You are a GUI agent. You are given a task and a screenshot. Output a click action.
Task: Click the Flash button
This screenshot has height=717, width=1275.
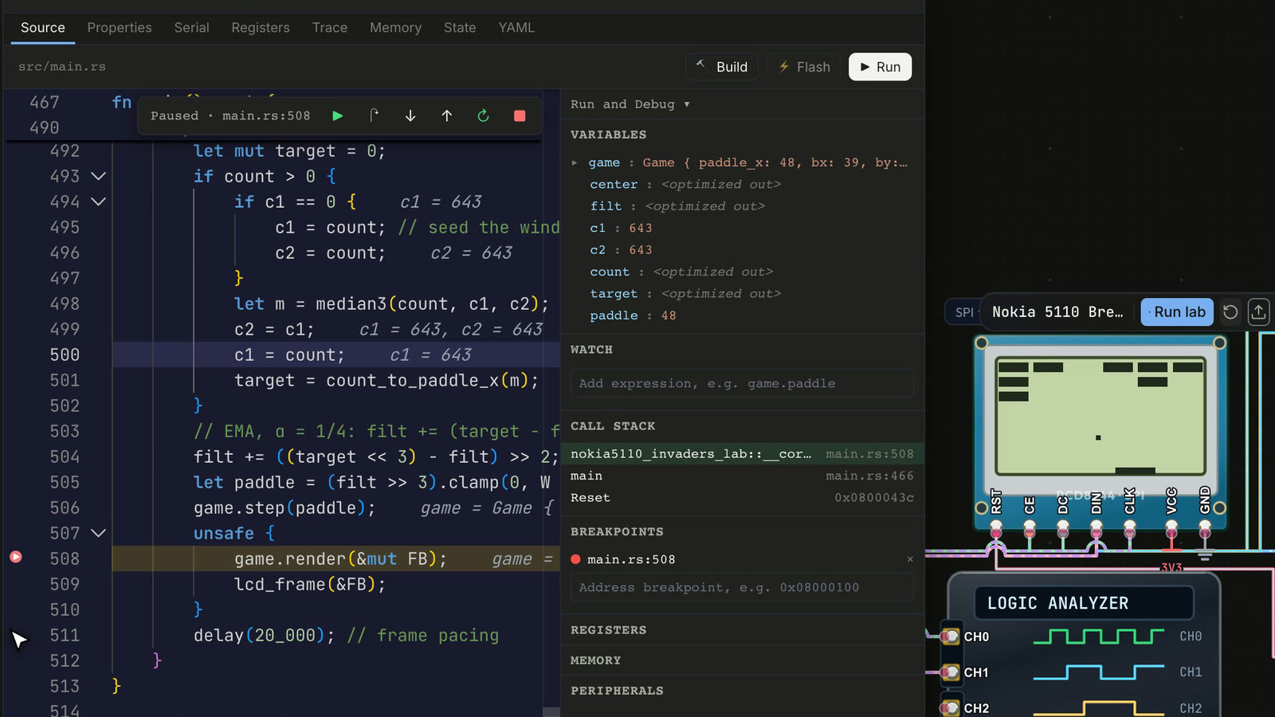pyautogui.click(x=805, y=67)
